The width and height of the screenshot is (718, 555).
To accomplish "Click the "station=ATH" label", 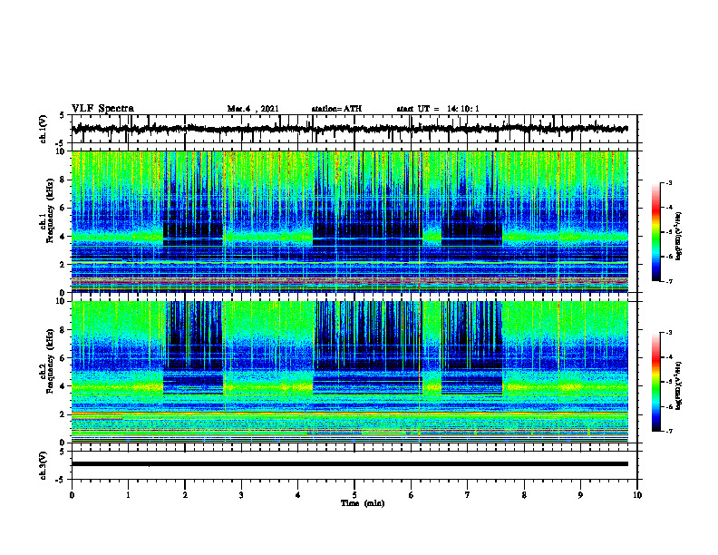I will (336, 109).
